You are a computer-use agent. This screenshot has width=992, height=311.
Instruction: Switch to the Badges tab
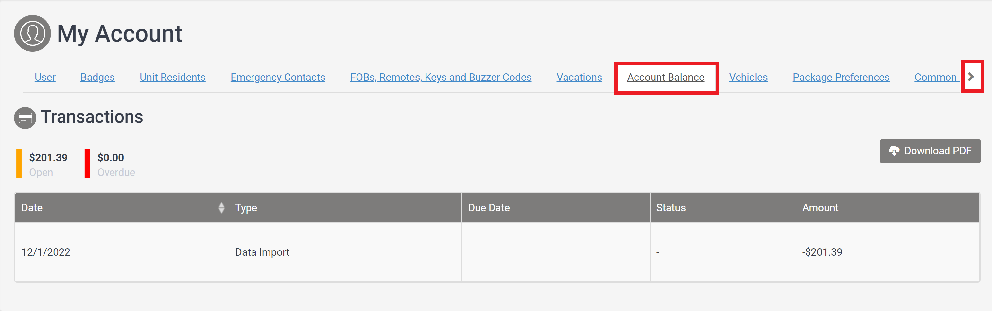[x=97, y=78]
